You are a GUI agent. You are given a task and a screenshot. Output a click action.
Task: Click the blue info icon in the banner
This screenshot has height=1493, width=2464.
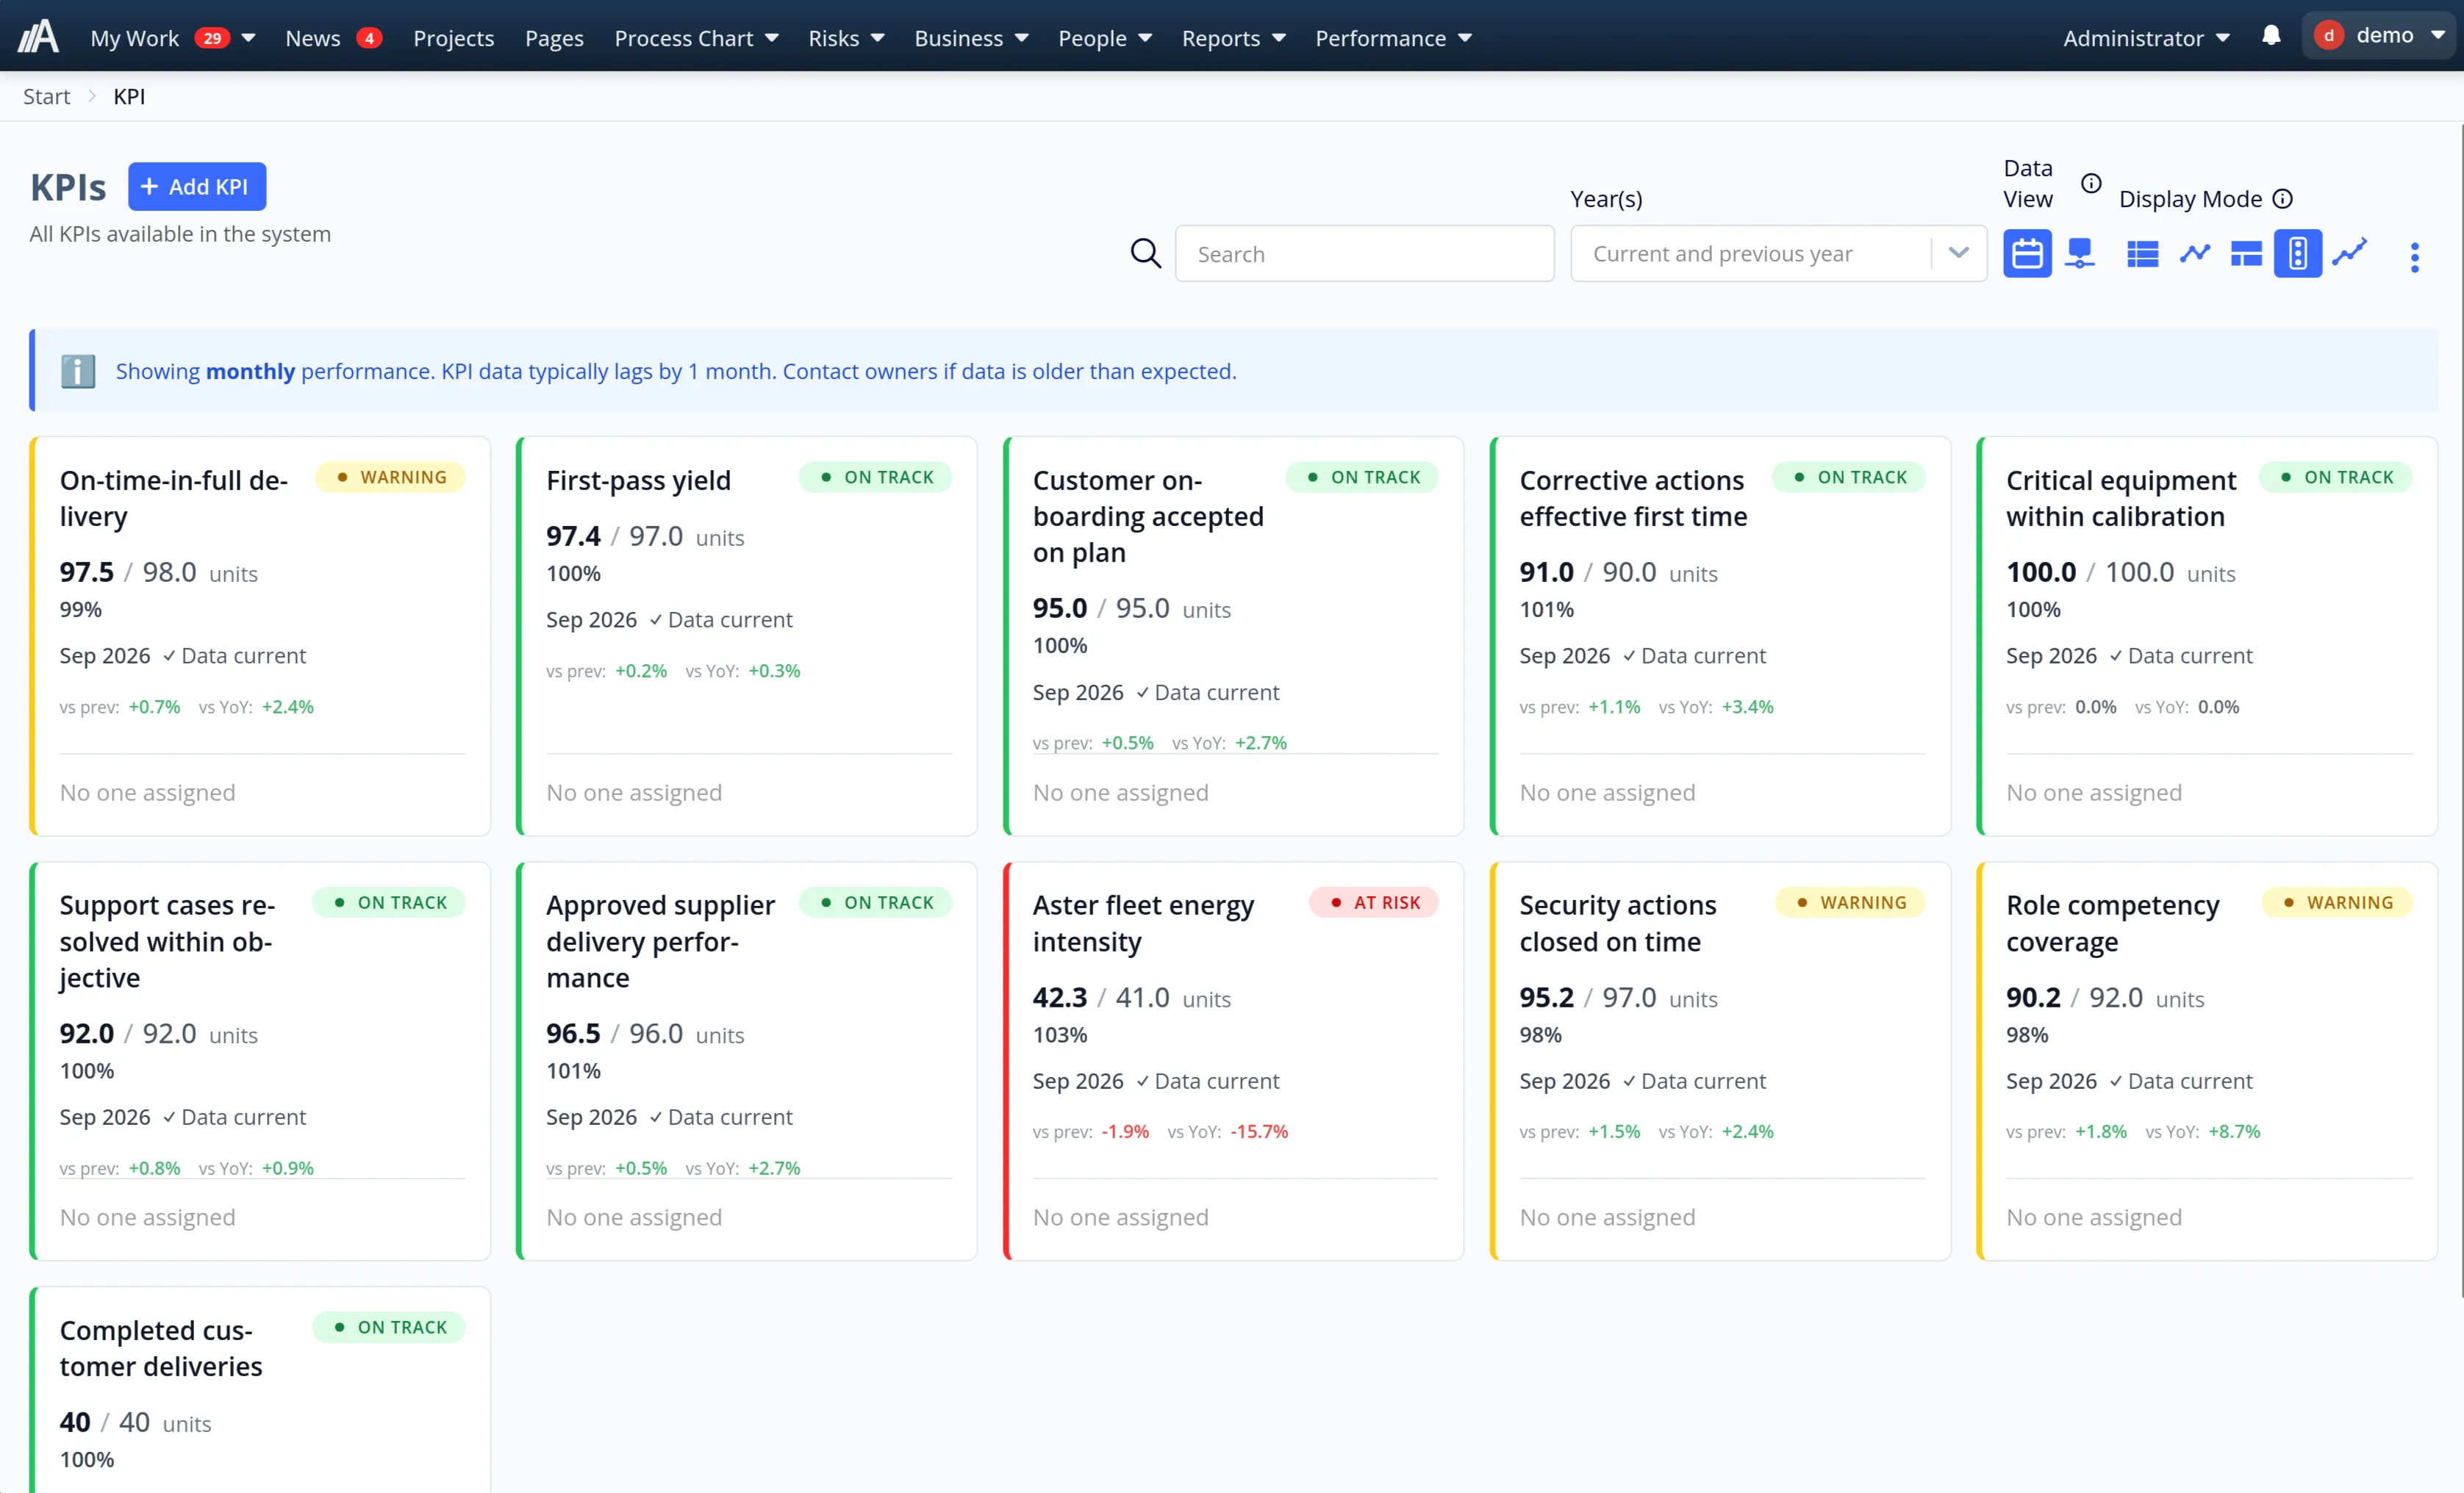coord(78,371)
